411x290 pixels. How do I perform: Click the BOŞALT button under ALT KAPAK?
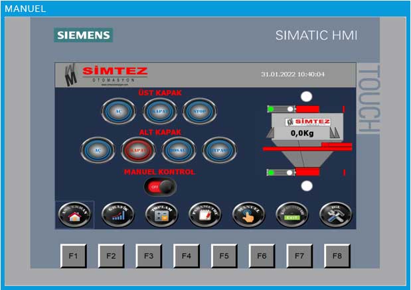[x=179, y=150]
